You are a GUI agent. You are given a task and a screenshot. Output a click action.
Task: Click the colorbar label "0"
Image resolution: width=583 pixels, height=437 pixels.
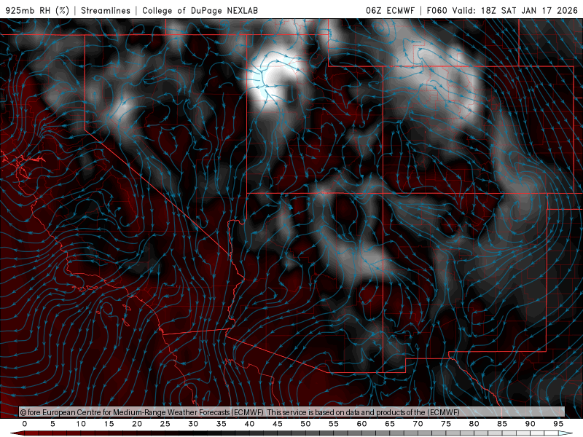point(25,424)
